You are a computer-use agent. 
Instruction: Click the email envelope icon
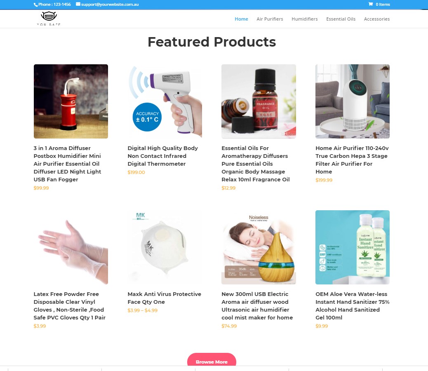pyautogui.click(x=78, y=4)
